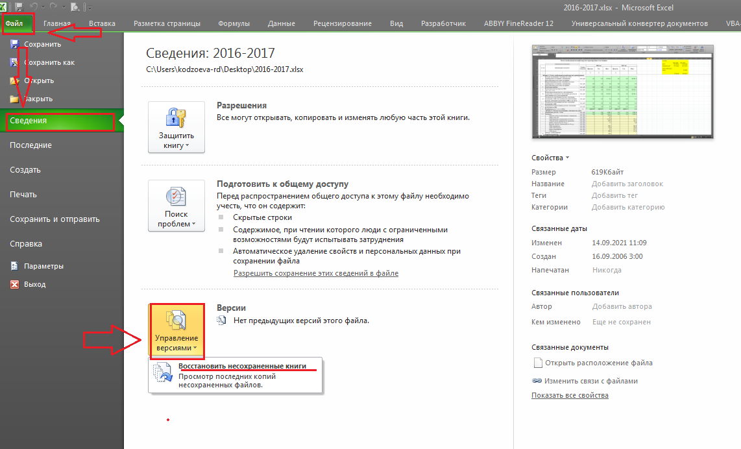Switch to the Вставка ribbon tab
The width and height of the screenshot is (741, 449).
(x=102, y=23)
